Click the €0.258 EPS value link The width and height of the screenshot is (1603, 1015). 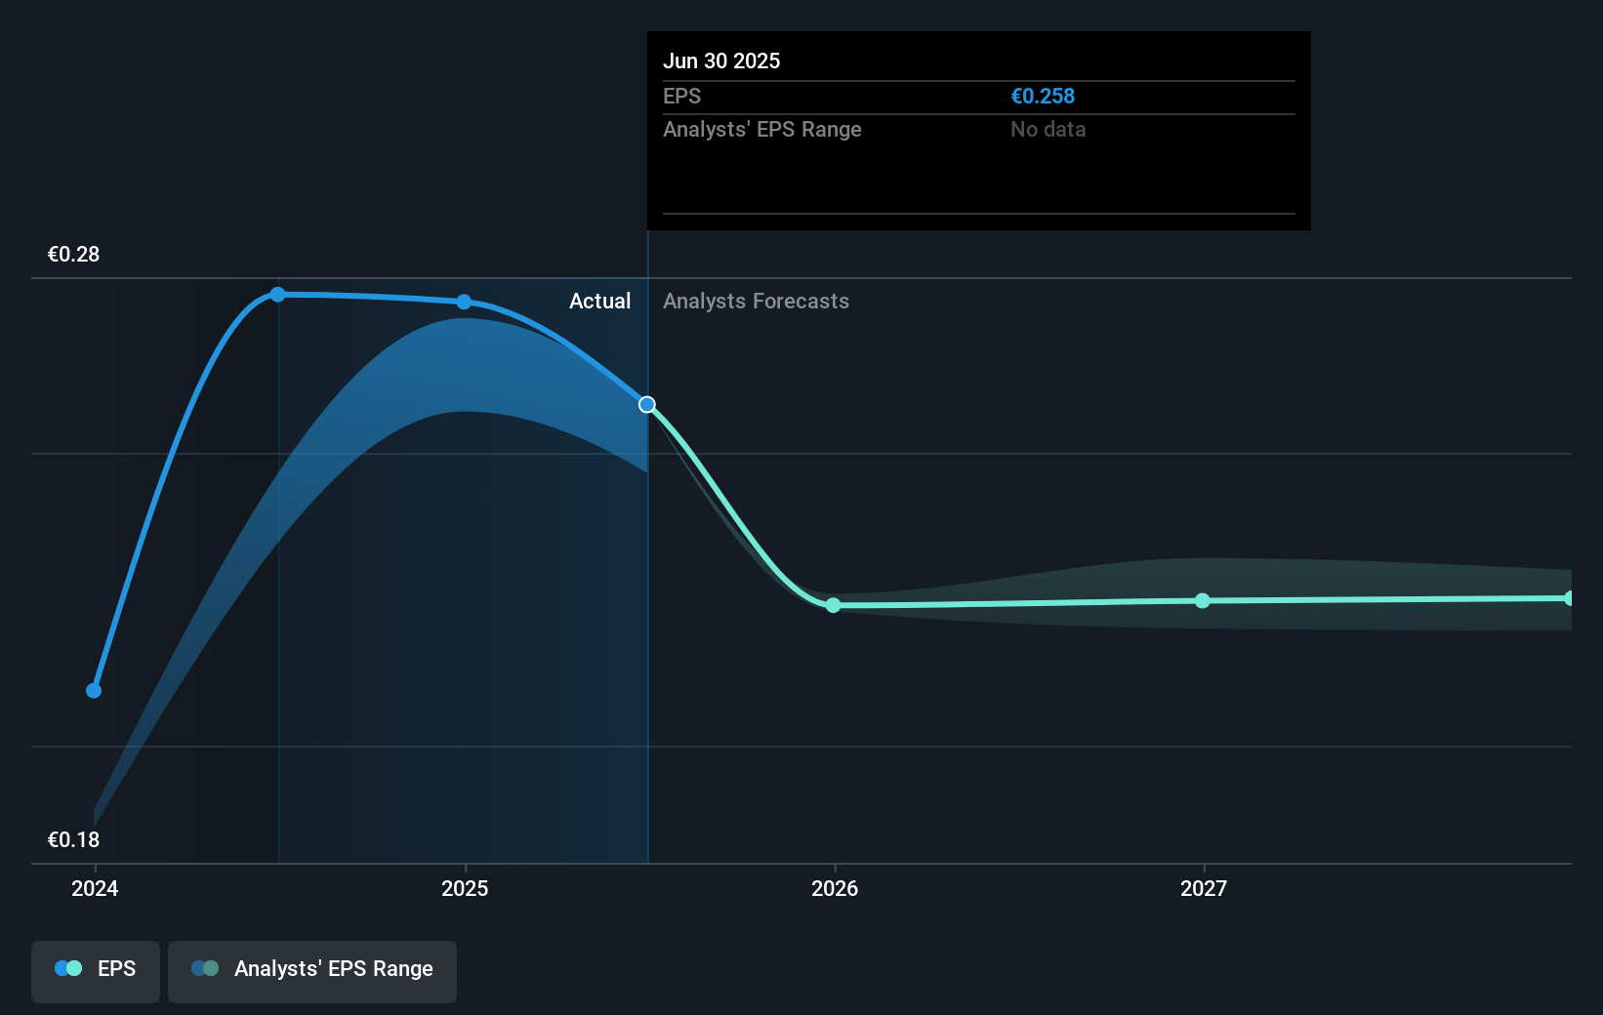[x=1042, y=96]
